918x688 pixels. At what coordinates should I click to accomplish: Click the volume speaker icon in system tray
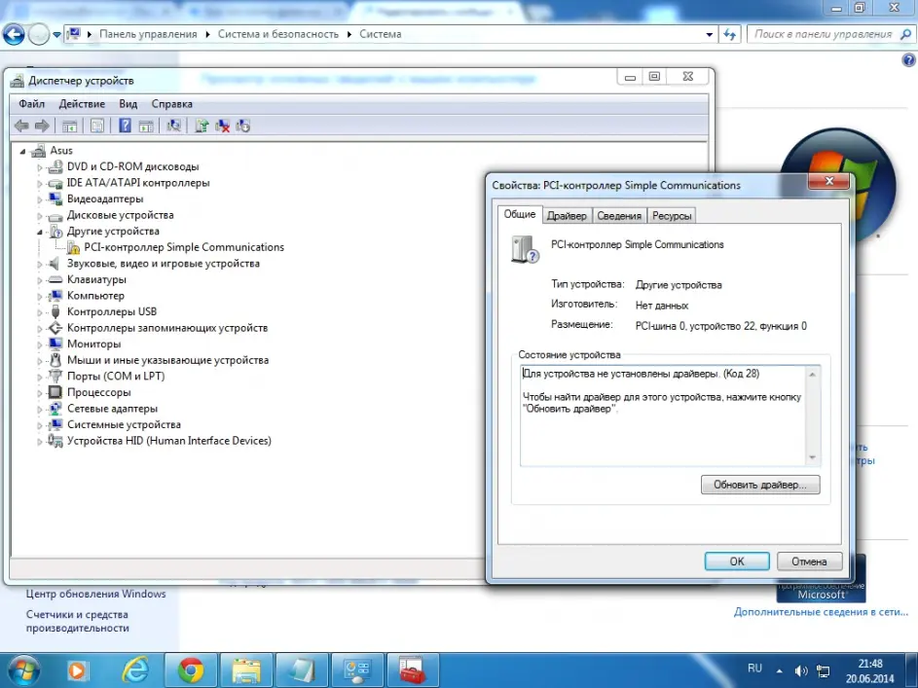click(x=801, y=670)
